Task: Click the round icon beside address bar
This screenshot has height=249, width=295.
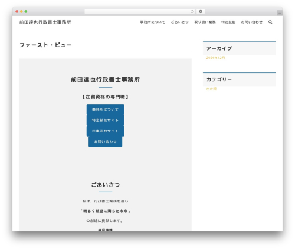Action: pyautogui.click(x=201, y=12)
